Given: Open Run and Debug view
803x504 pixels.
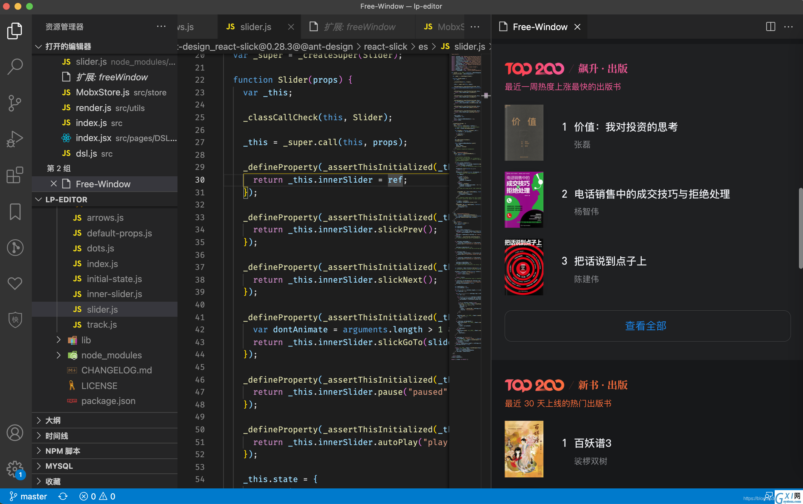Looking at the screenshot, I should pyautogui.click(x=15, y=139).
